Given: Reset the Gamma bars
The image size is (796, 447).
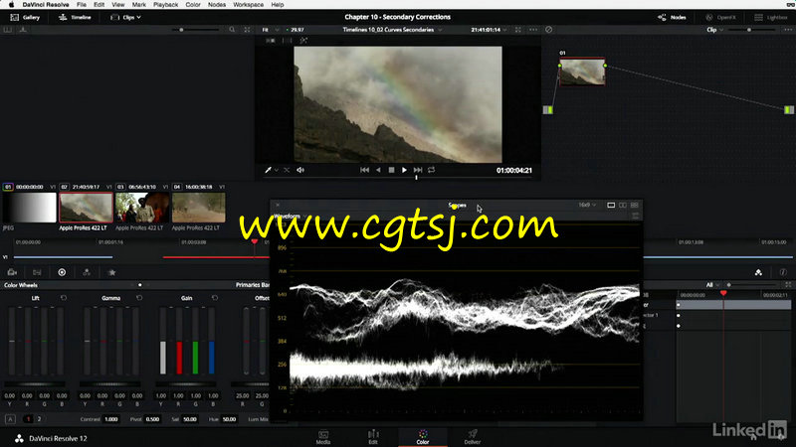Looking at the screenshot, I should click(x=139, y=298).
